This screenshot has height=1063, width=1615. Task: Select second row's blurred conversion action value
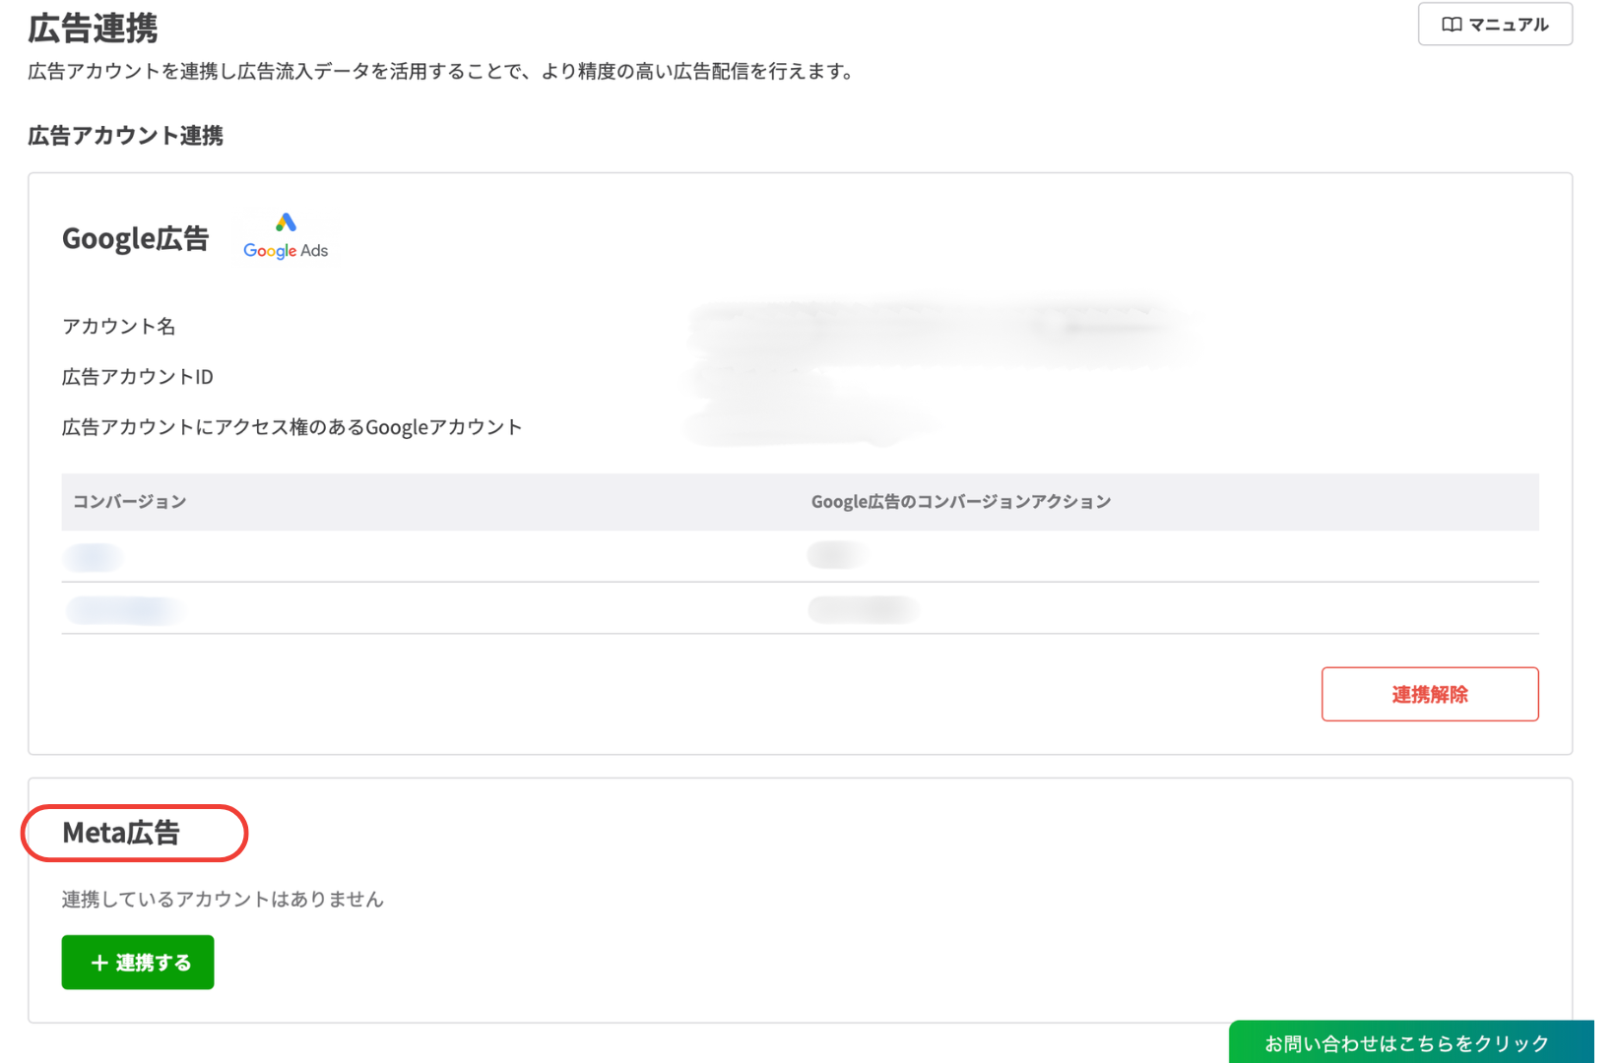863,610
